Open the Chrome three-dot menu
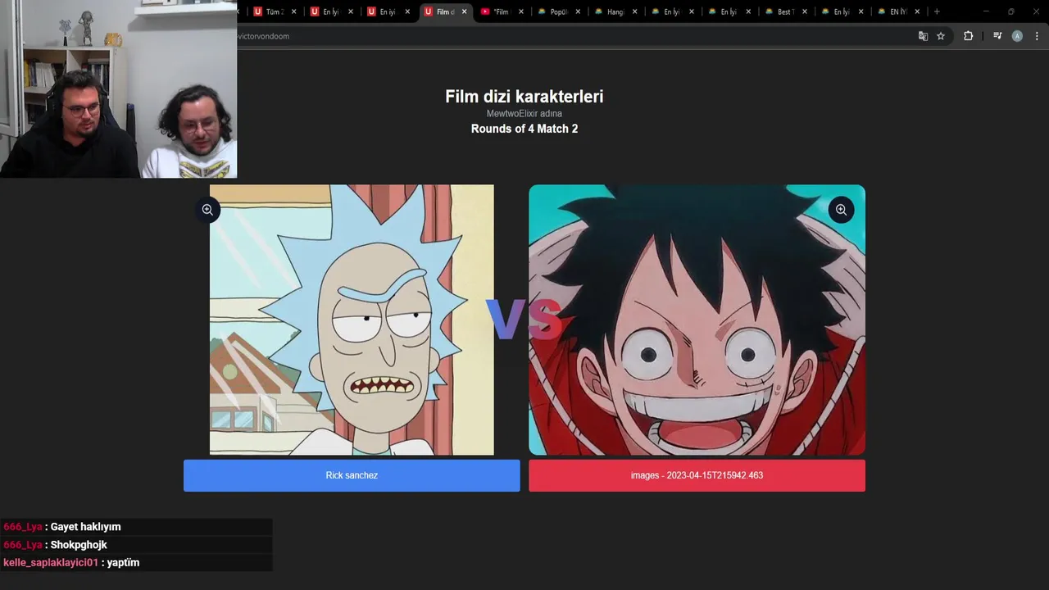 pyautogui.click(x=1037, y=36)
